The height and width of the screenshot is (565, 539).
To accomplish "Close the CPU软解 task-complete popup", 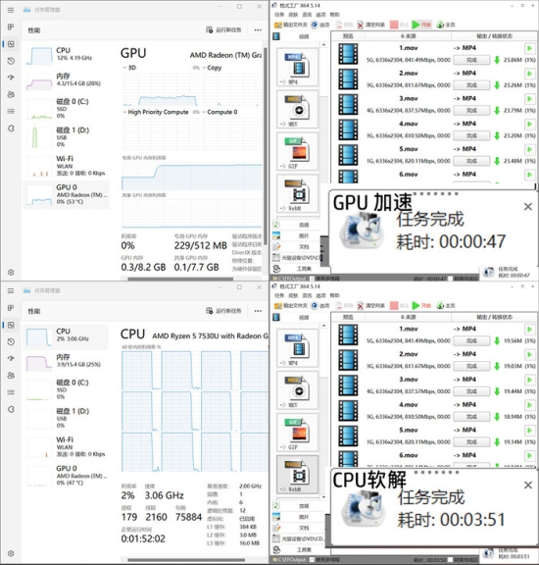I will coord(528,485).
